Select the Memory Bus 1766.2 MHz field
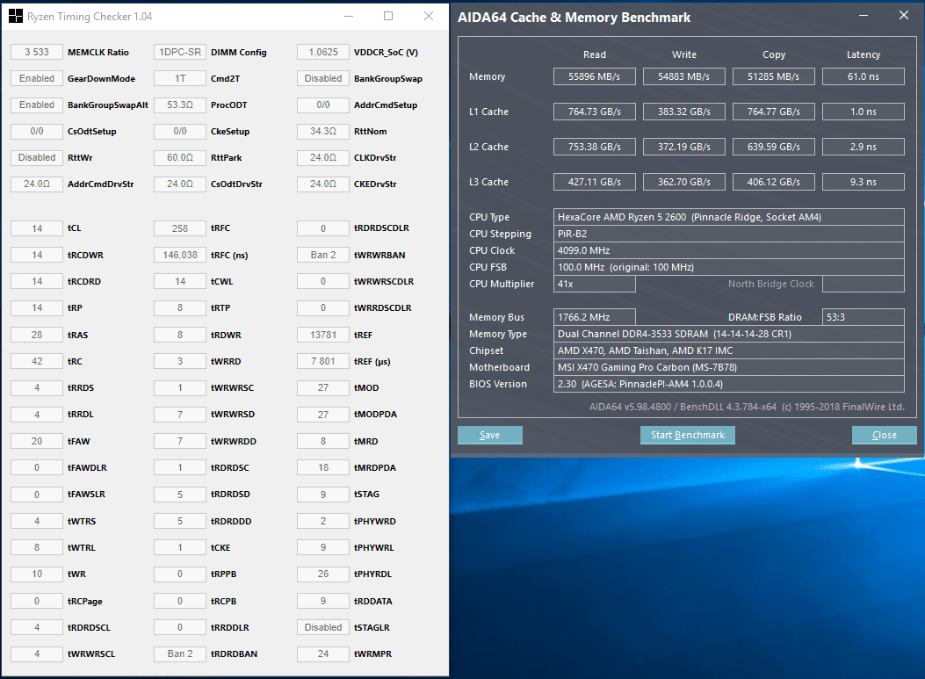The height and width of the screenshot is (679, 925). coord(595,317)
